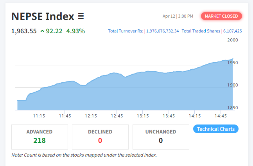Open the index list menu icon beside NEPSE Index

pyautogui.click(x=81, y=16)
